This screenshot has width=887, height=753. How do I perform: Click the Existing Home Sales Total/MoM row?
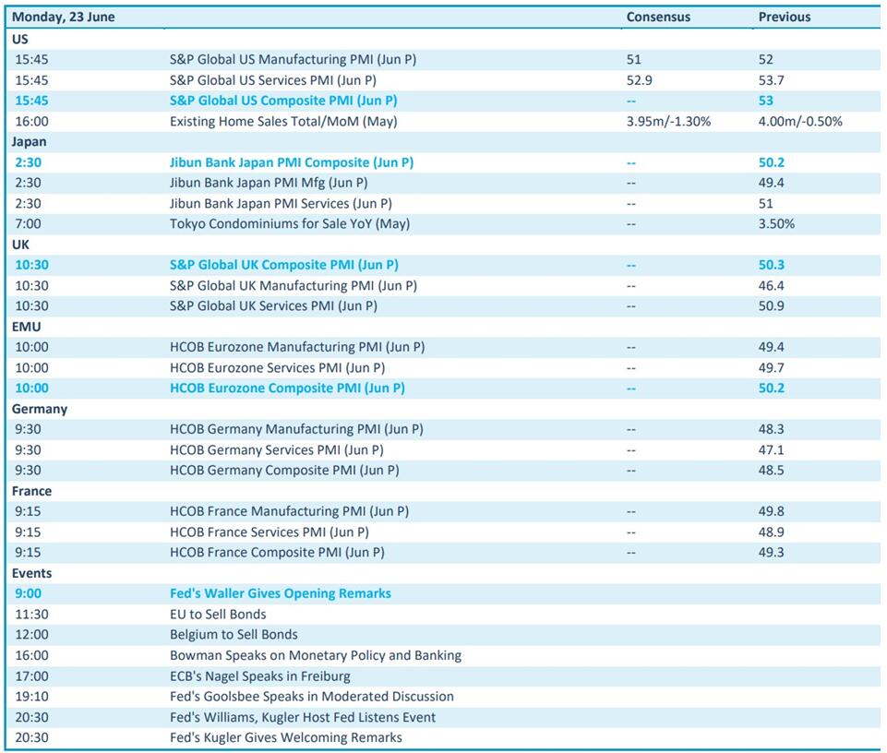click(x=283, y=121)
